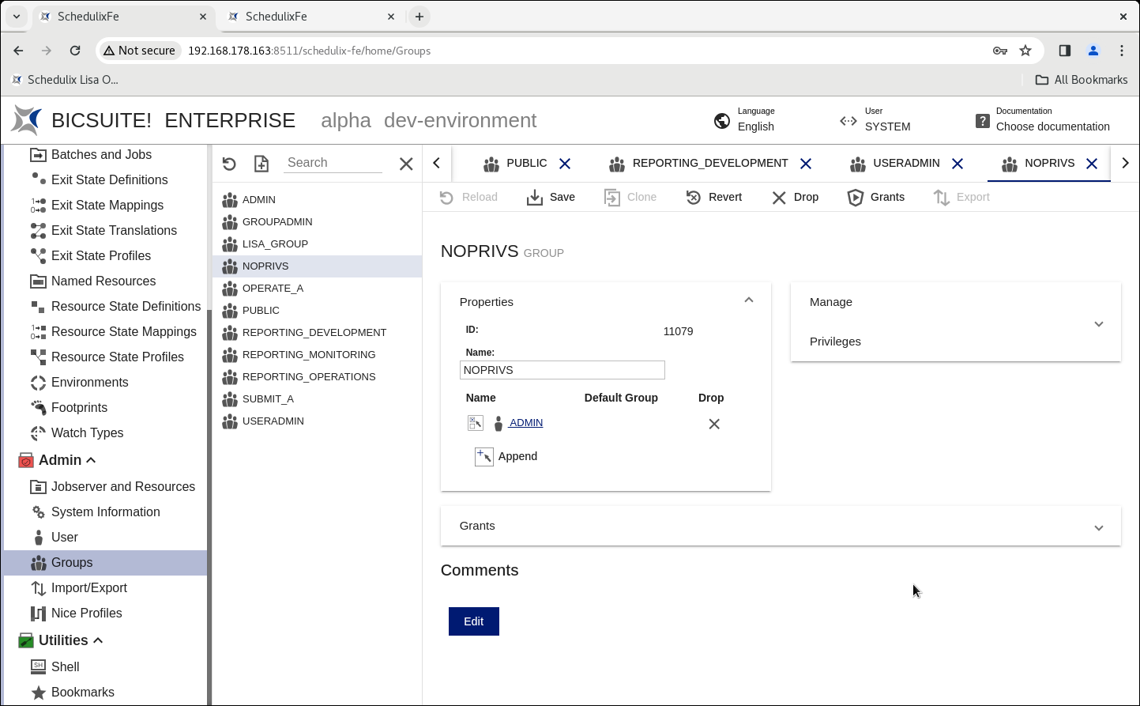Click the Edit comments button
The width and height of the screenshot is (1140, 706).
[474, 621]
